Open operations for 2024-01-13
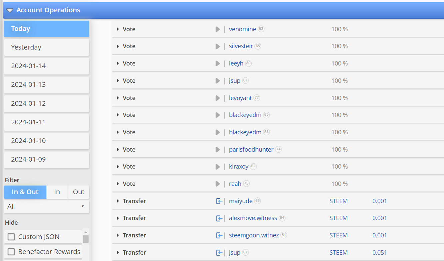The height and width of the screenshot is (261, 444). tap(47, 85)
